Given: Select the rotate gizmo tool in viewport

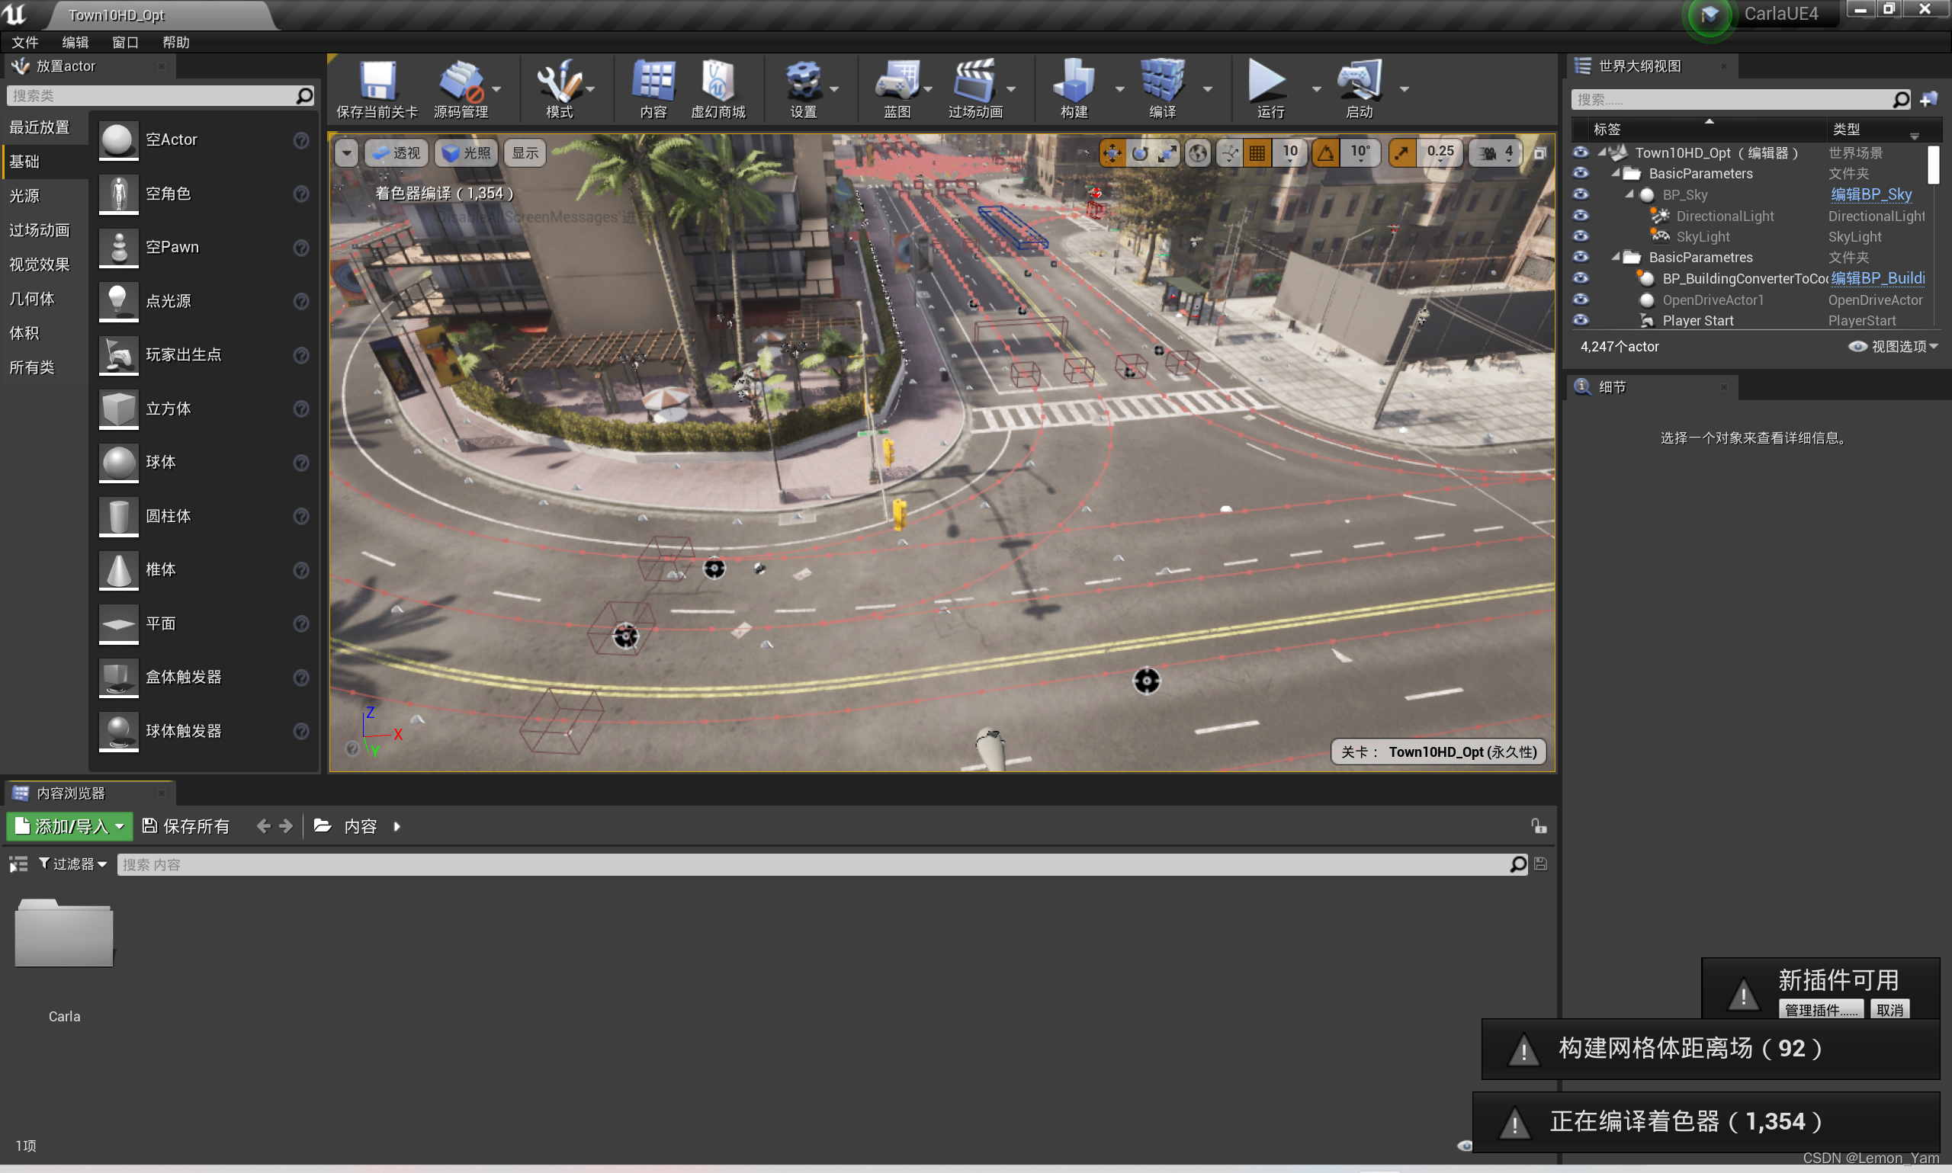Looking at the screenshot, I should [x=1139, y=152].
